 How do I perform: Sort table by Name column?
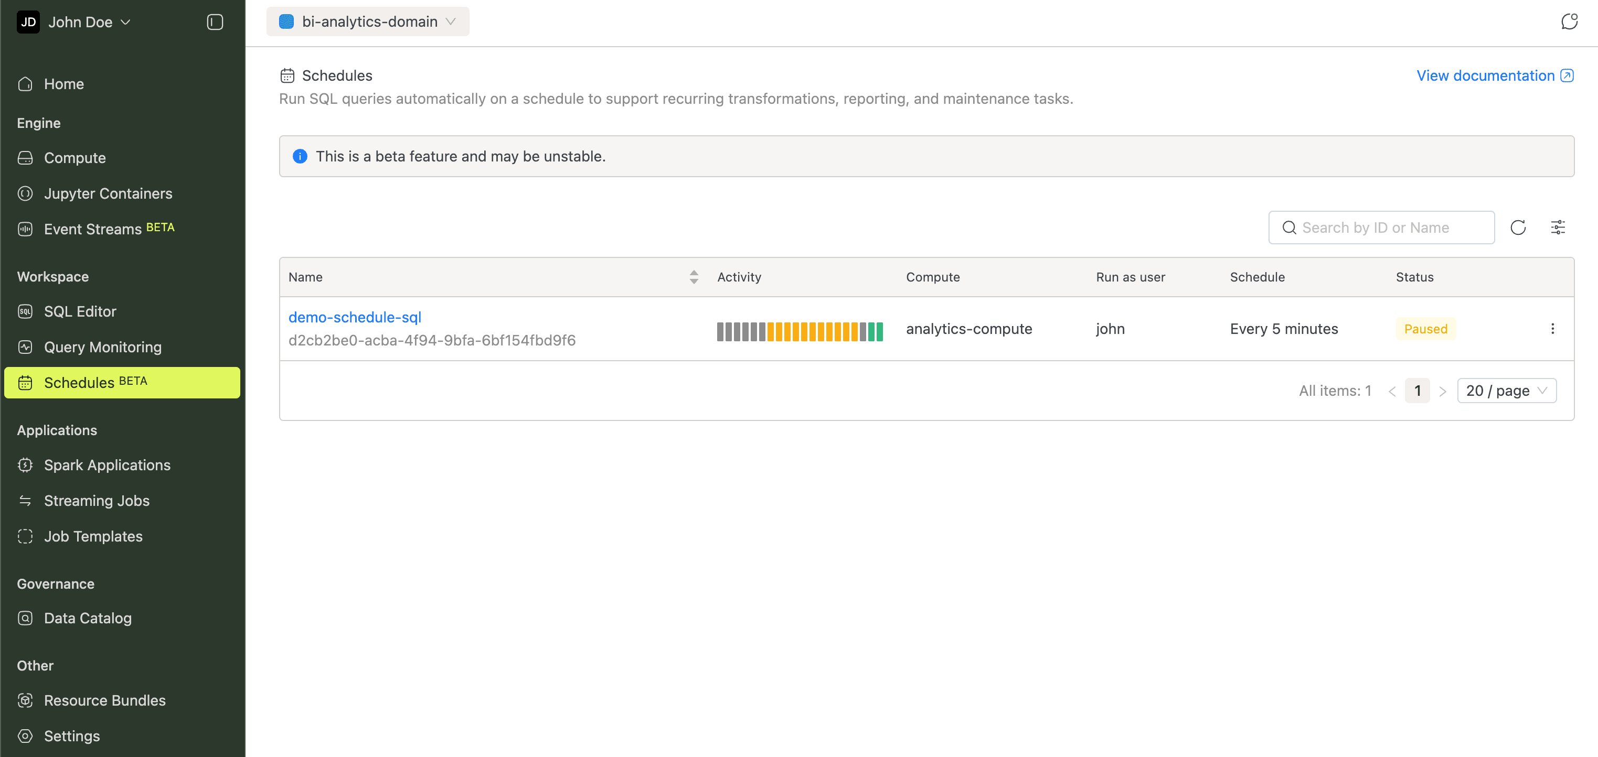pos(694,277)
